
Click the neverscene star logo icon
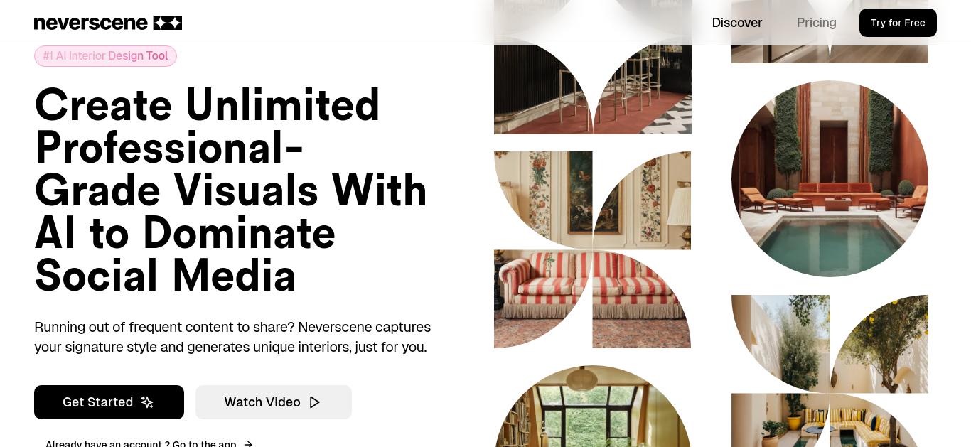coord(168,23)
